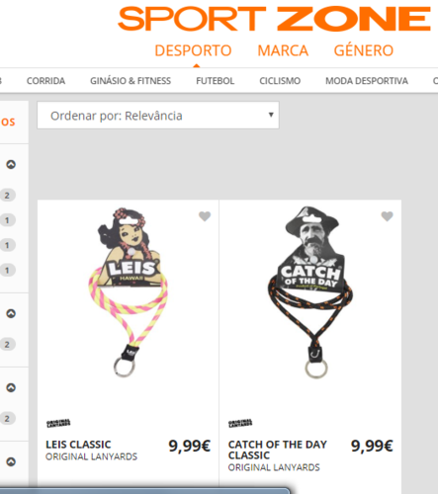Open the Ordenar por Relevância dropdown
Viewport: 438px width, 494px height.
pyautogui.click(x=158, y=116)
